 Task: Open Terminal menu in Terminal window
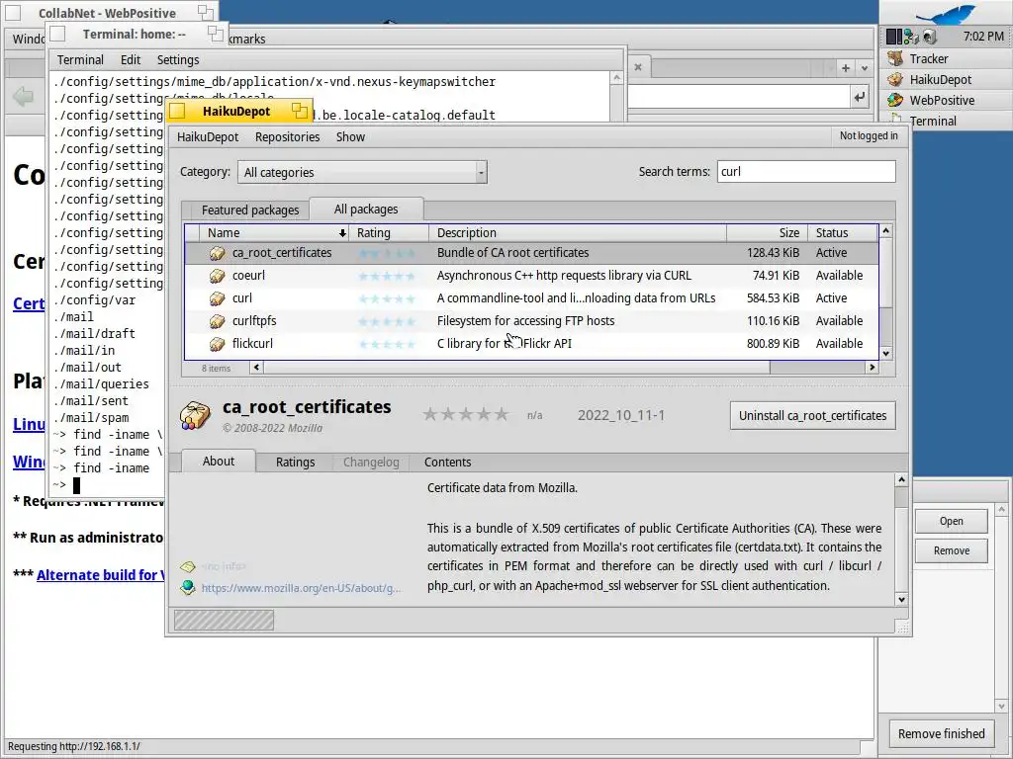point(80,60)
